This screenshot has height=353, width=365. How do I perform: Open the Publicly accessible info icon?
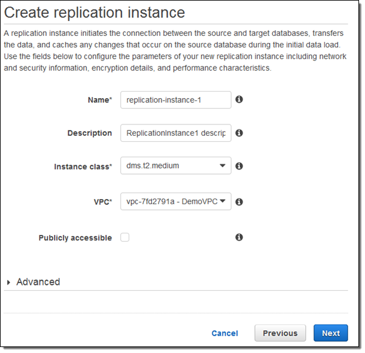pyautogui.click(x=239, y=237)
